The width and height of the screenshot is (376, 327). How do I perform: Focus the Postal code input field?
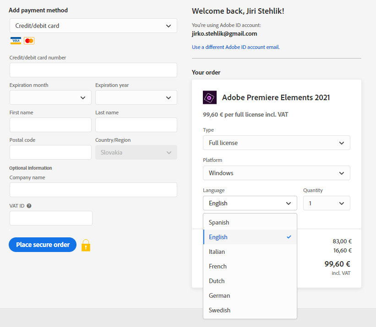50,152
